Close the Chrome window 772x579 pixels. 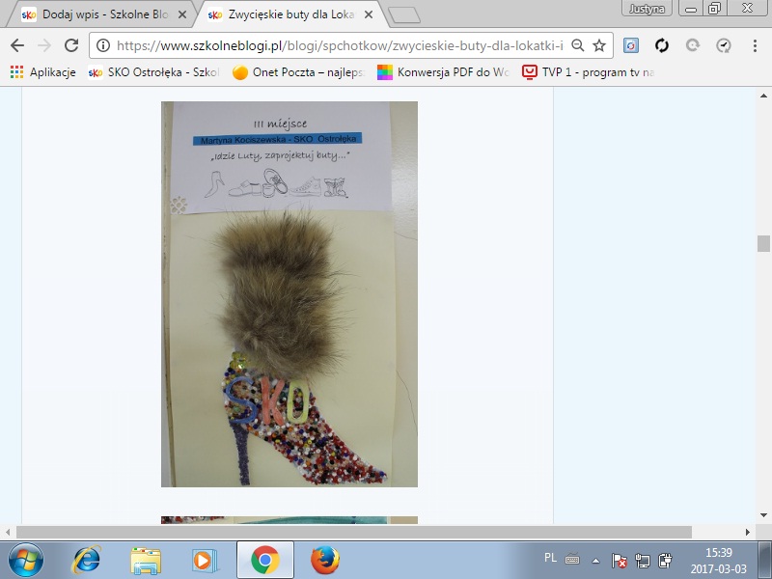click(x=747, y=9)
